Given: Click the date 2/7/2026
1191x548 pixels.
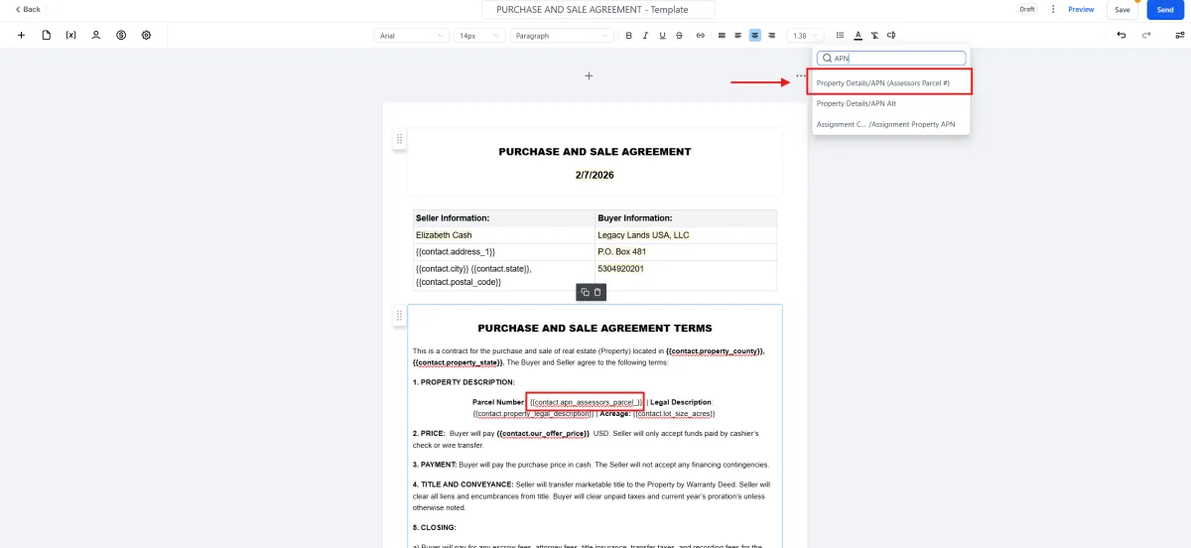Looking at the screenshot, I should (x=595, y=175).
